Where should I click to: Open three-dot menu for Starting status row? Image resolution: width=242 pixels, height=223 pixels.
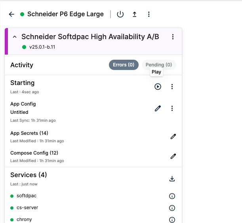(x=172, y=87)
